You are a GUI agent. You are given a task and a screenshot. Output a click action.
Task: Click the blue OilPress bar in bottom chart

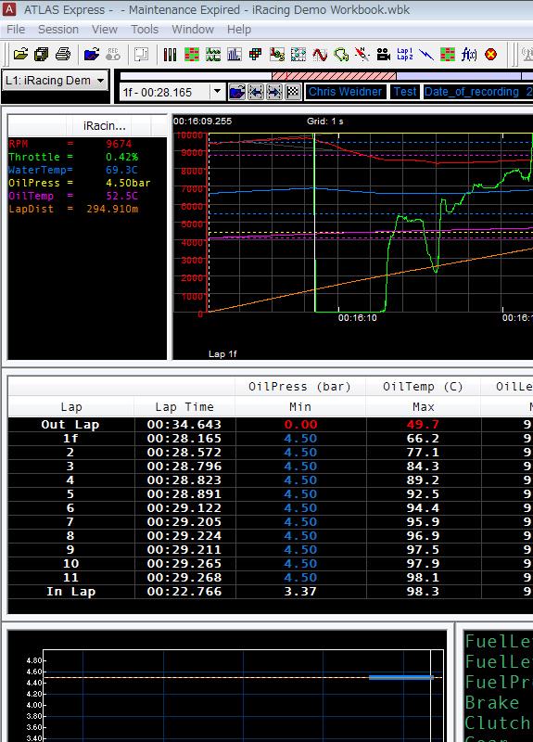[401, 678]
